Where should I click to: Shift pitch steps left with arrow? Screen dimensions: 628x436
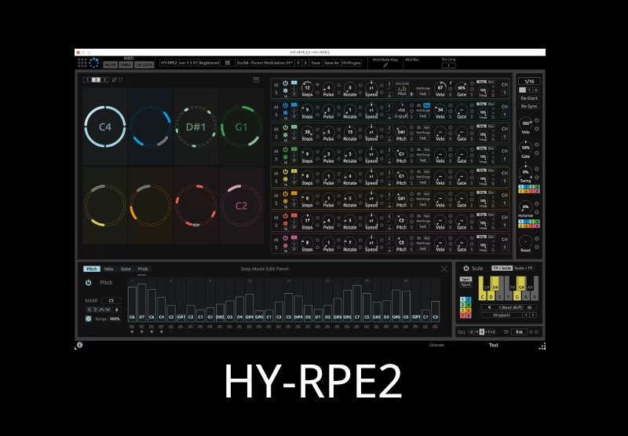(89, 310)
